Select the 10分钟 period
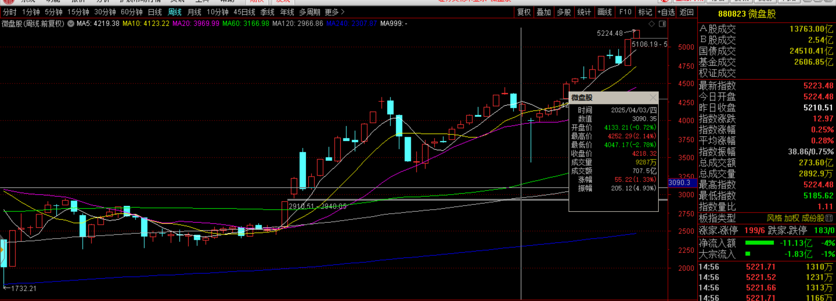The width and height of the screenshot is (836, 301). 218,12
